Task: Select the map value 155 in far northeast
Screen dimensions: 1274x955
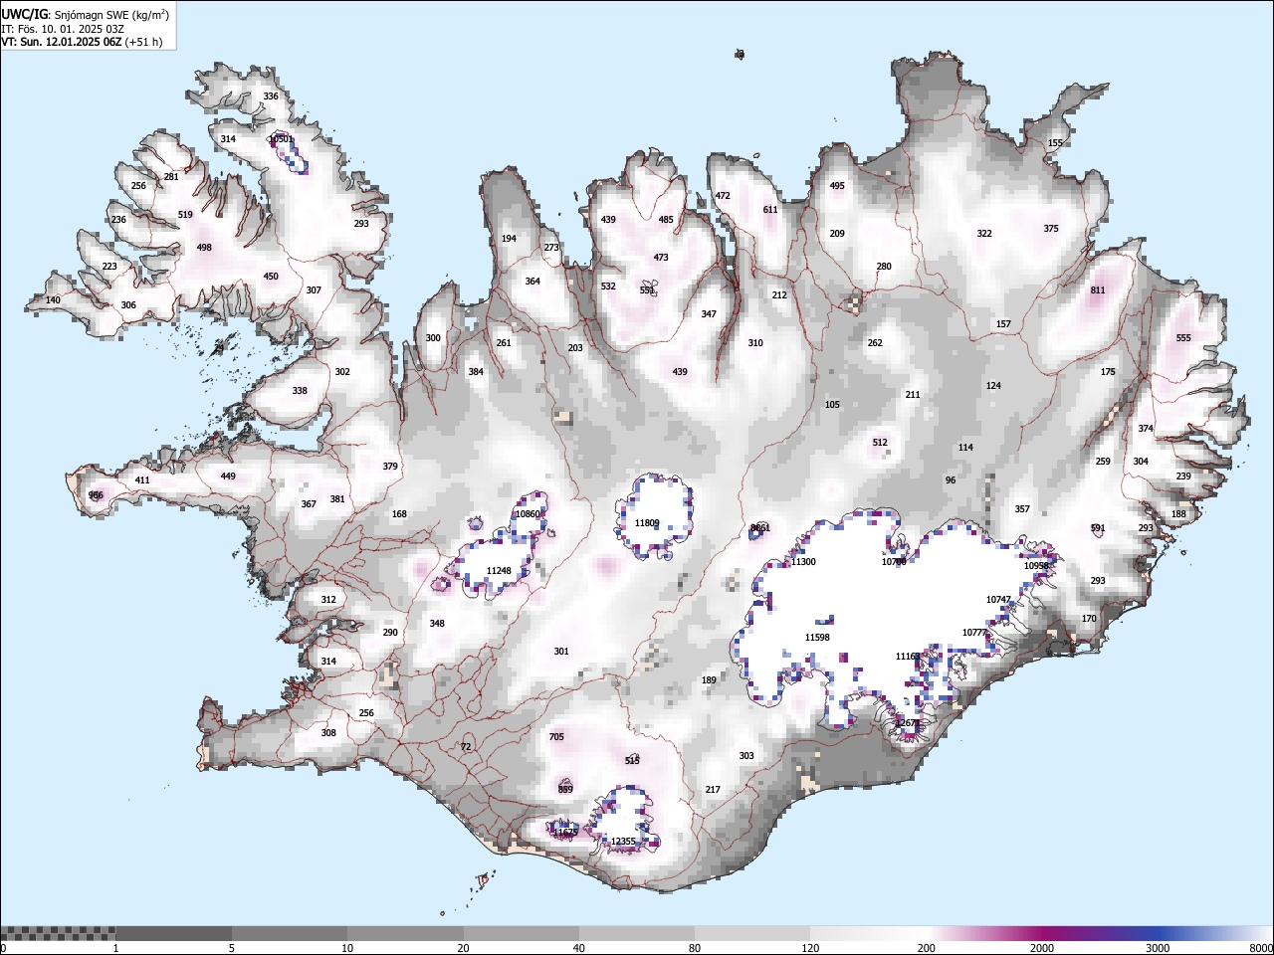Action: [1055, 143]
